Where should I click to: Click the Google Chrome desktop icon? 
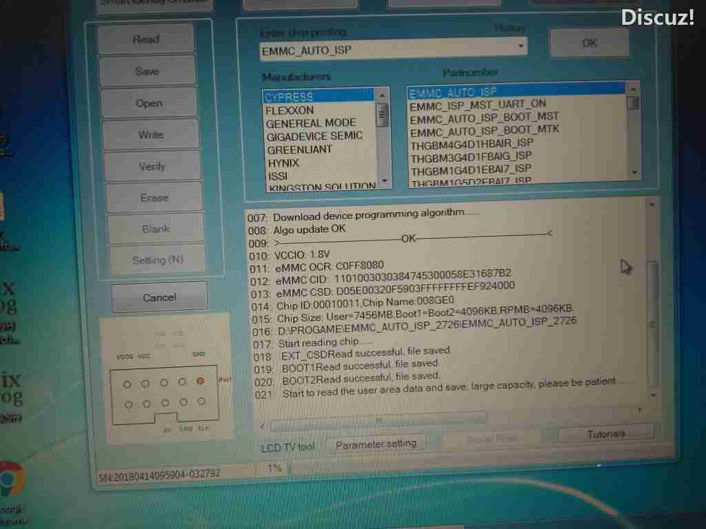coord(10,479)
